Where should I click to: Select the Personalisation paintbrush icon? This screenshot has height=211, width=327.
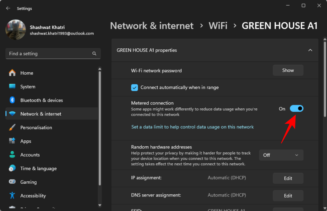[12, 127]
